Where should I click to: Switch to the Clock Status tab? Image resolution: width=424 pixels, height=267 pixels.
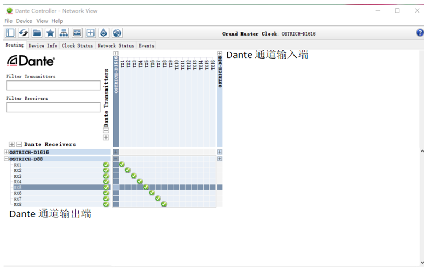coord(77,45)
